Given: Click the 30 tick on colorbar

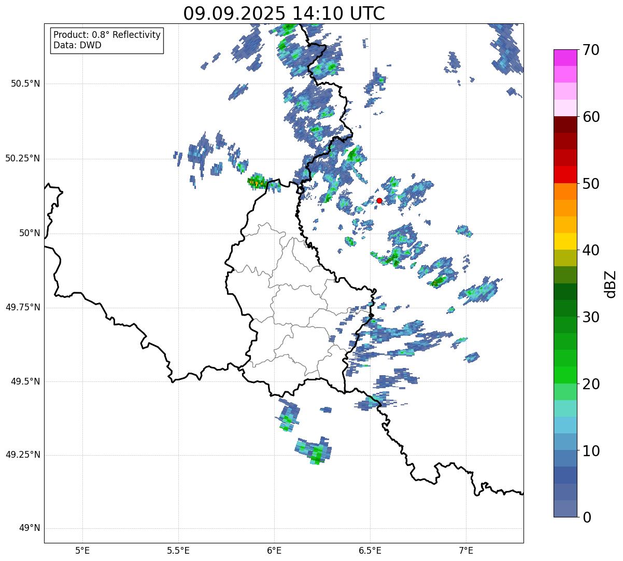Looking at the screenshot, I should click(591, 317).
